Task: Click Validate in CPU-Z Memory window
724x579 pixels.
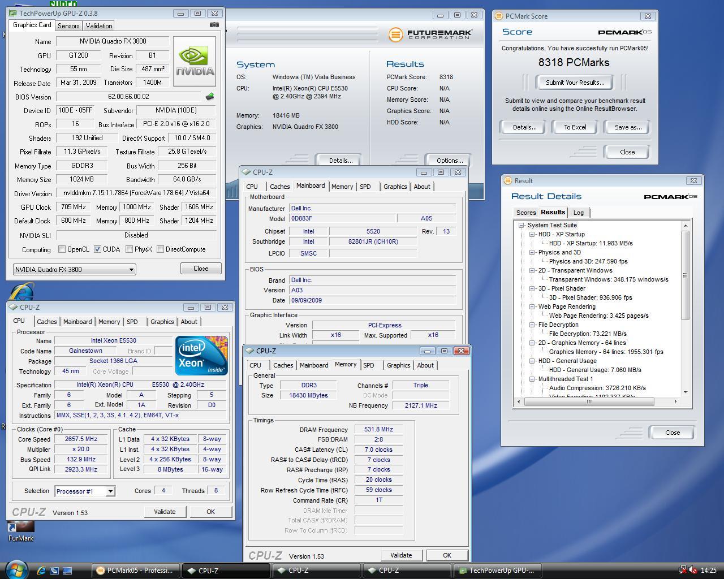Action: coord(401,555)
